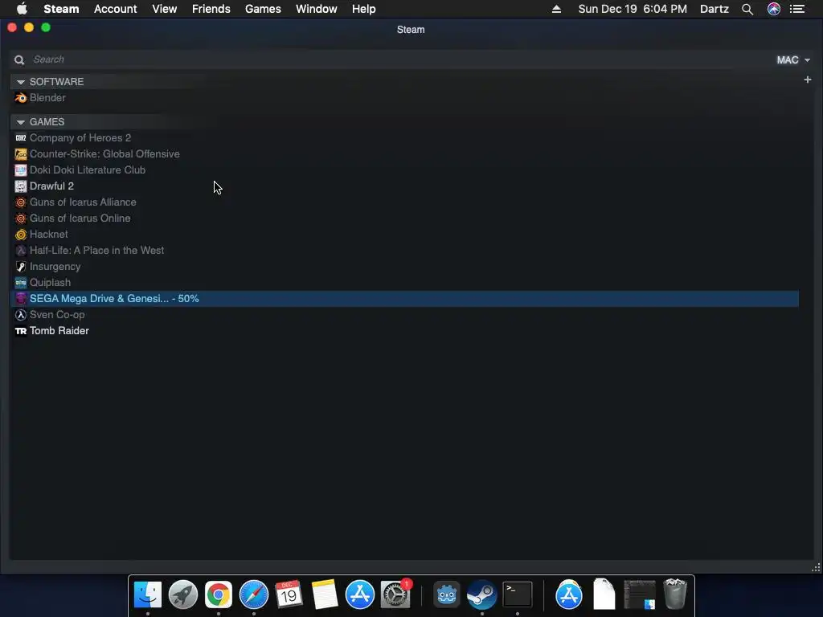Click the Guns of Icarus Online icon
This screenshot has height=617, width=823.
coord(20,219)
